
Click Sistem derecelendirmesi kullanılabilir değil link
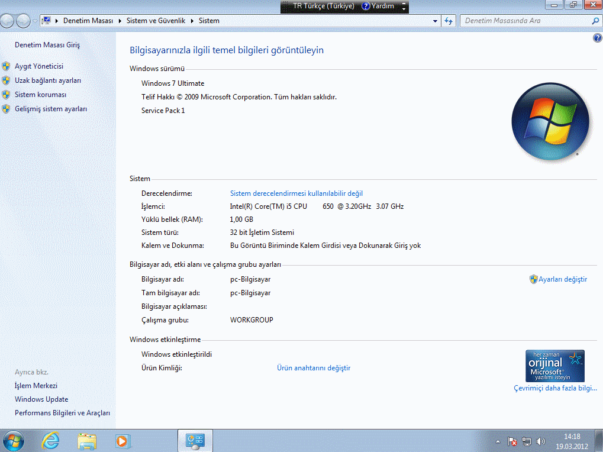[296, 193]
